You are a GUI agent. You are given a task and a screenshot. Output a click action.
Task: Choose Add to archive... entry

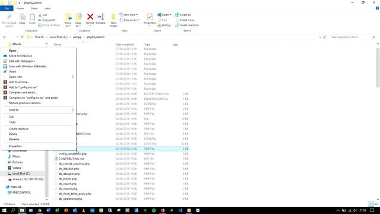coord(39,82)
